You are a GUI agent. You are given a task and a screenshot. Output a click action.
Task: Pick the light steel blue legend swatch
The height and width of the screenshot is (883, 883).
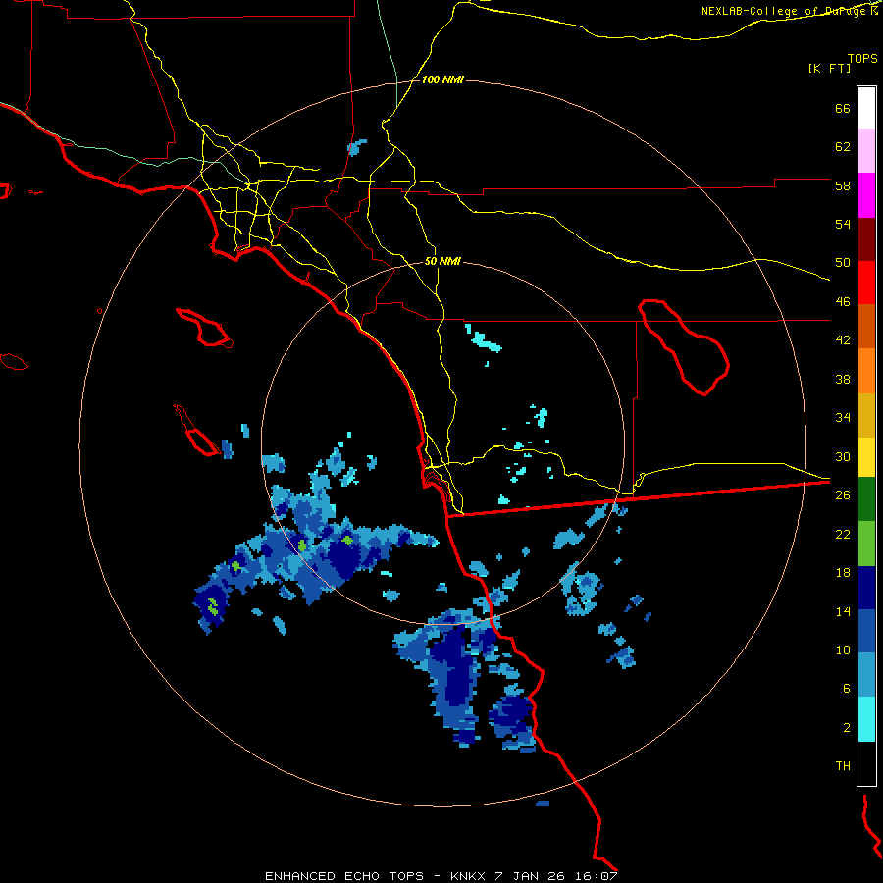(866, 675)
